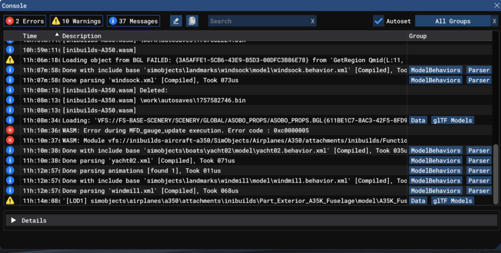
Task: Select ModelBehaviors tag on windmill.xml row
Action: [x=435, y=190]
